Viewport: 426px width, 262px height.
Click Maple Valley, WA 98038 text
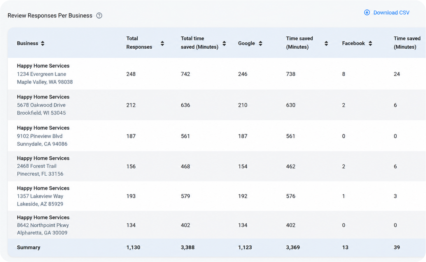(x=45, y=82)
